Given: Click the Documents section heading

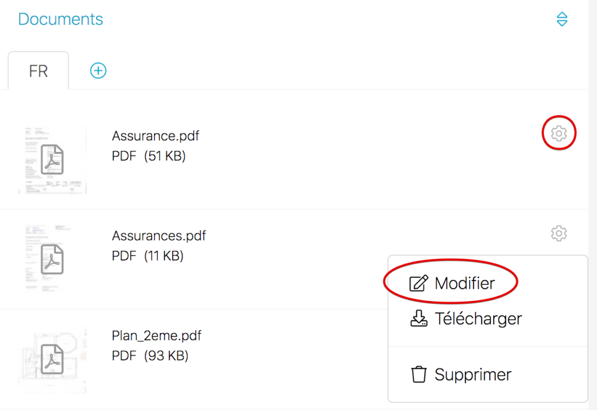Looking at the screenshot, I should point(61,19).
